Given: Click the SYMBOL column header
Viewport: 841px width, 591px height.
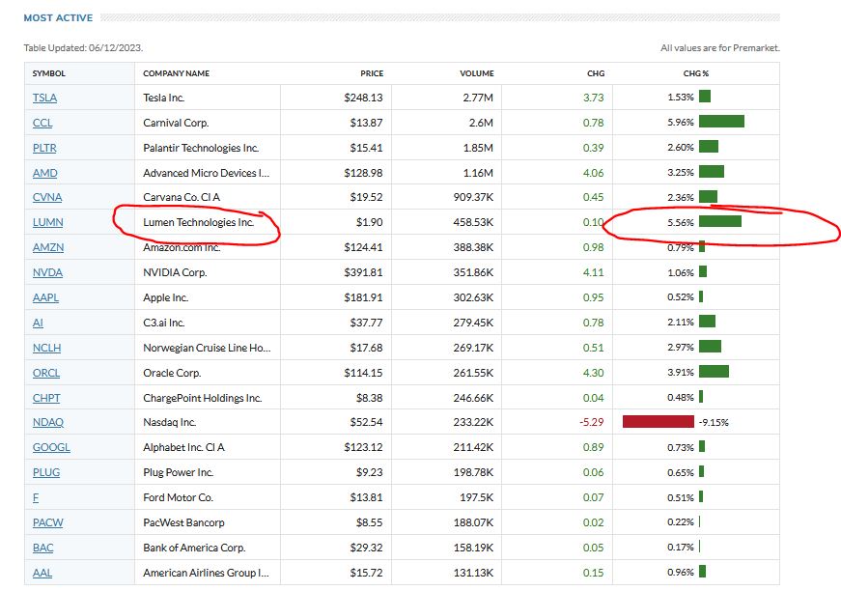Looking at the screenshot, I should (48, 73).
